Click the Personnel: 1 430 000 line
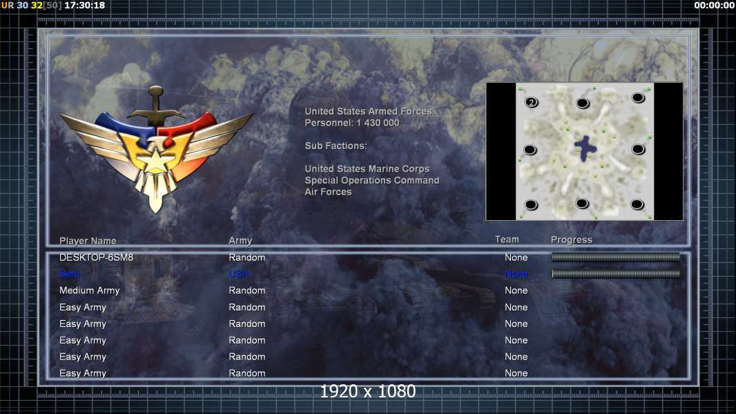Screen dimensions: 736x414 [x=352, y=123]
